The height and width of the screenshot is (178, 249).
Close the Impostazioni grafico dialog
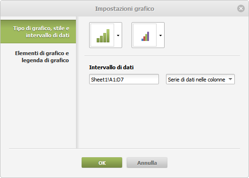point(241,8)
